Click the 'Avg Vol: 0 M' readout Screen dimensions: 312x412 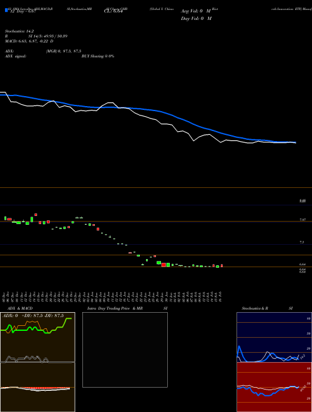[196, 11]
